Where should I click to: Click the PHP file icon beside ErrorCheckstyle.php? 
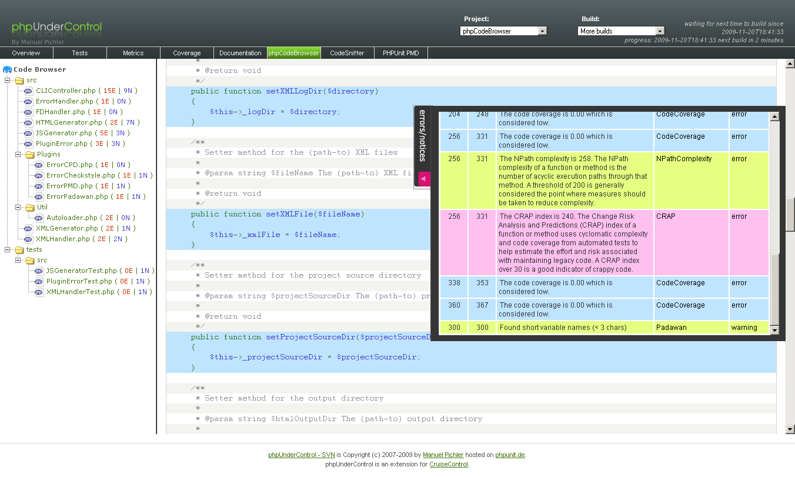coord(39,175)
